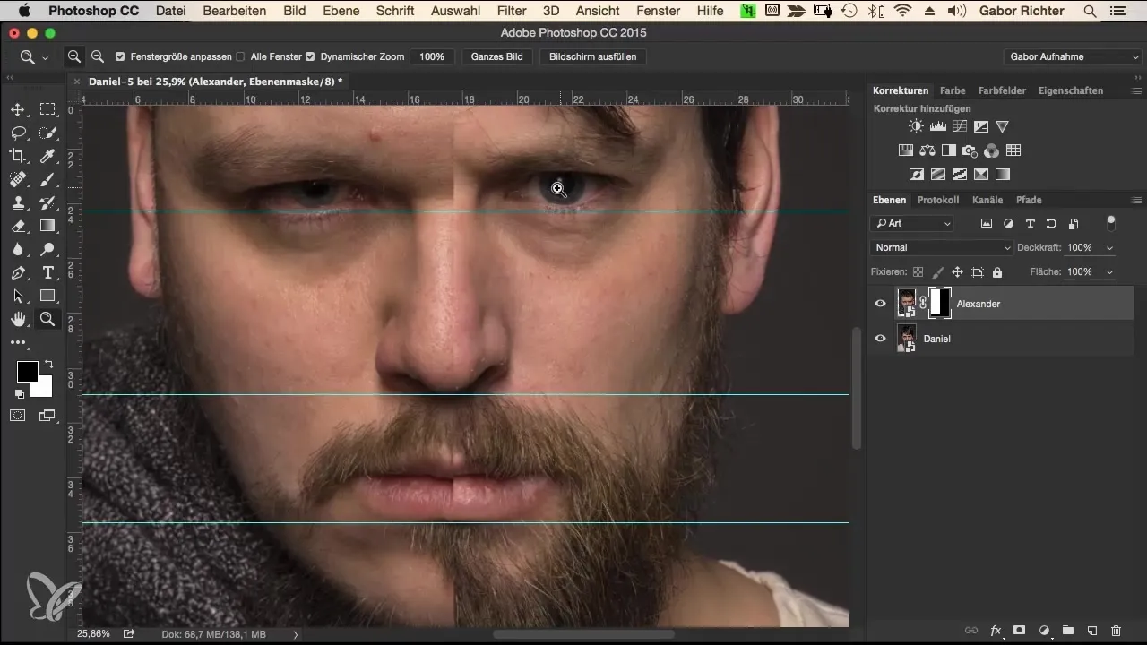Add Gradient Map adjustment
1147x645 pixels.
(1002, 174)
